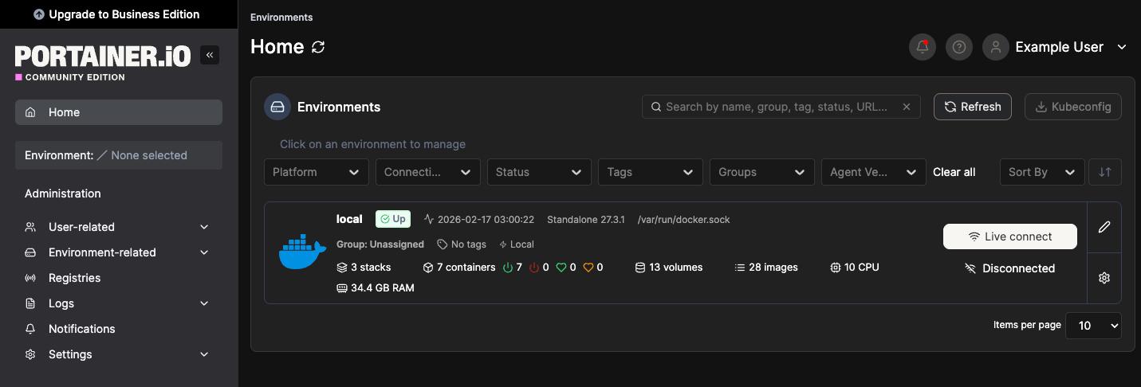Expand the Logs sidebar section

pos(117,303)
